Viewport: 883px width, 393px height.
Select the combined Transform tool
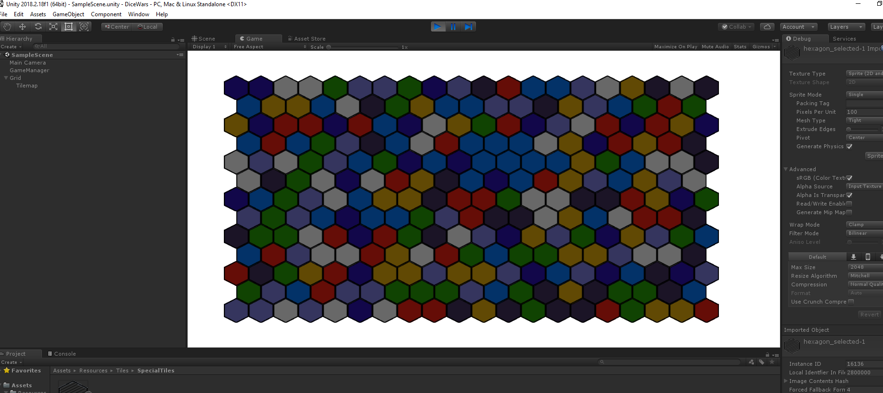point(84,27)
